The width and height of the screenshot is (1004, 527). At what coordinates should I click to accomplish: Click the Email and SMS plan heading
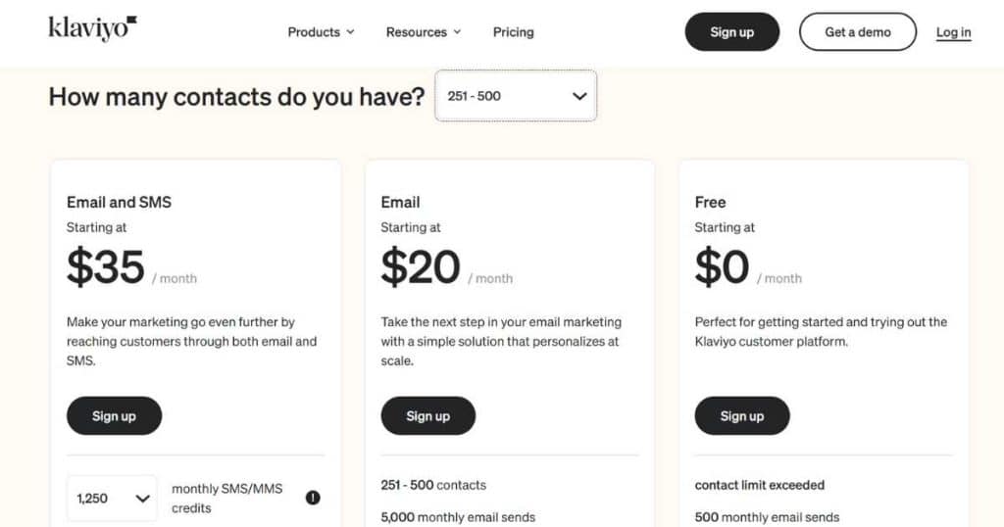[119, 202]
